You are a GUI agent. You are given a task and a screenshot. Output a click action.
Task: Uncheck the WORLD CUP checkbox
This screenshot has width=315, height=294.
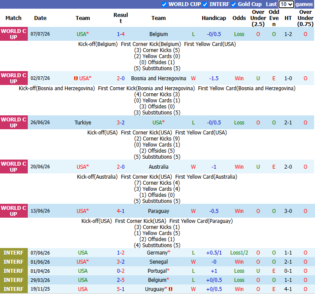click(164, 4)
